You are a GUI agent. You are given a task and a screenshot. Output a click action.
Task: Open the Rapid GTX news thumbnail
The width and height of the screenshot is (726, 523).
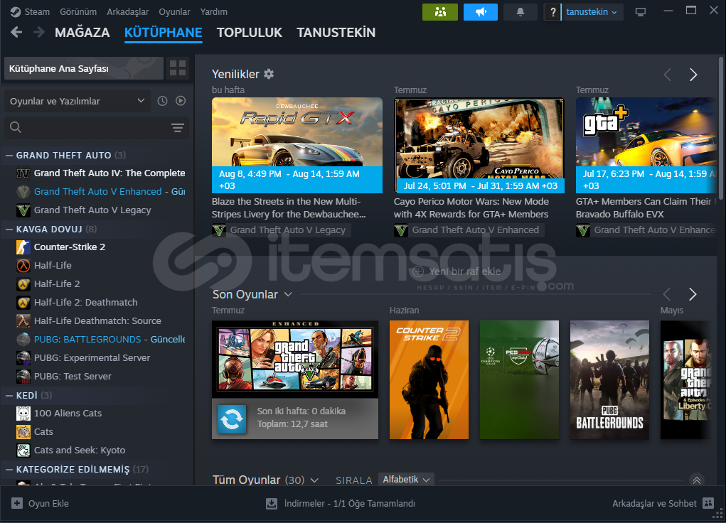coord(297,145)
